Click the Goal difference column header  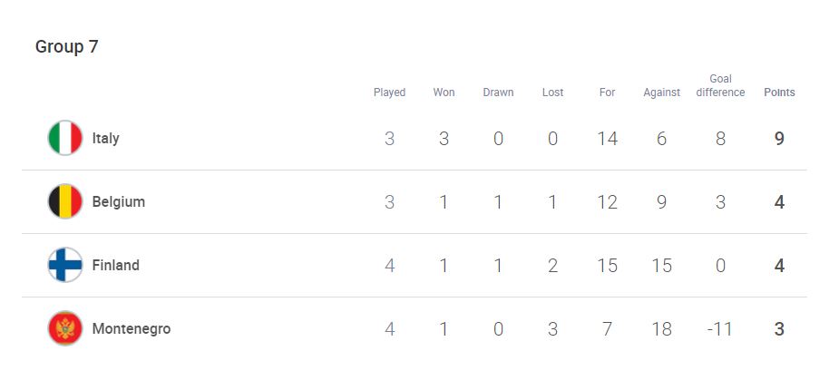click(720, 85)
